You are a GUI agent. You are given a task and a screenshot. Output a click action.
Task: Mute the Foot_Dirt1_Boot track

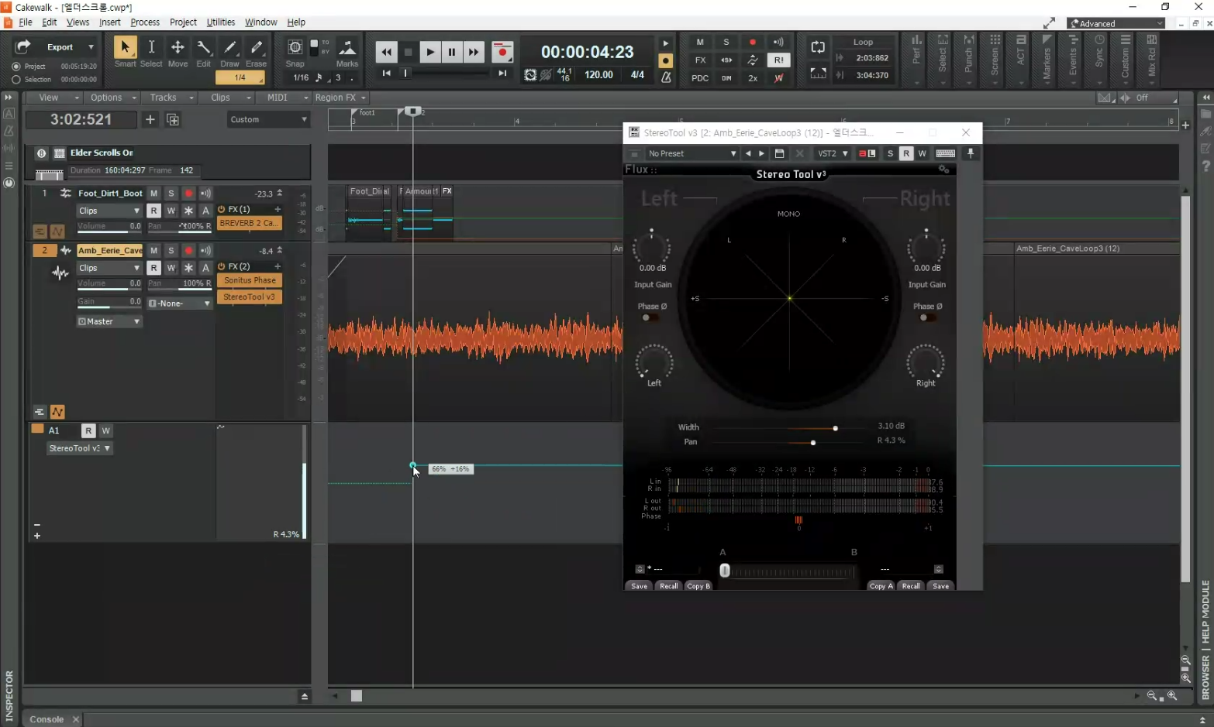[x=153, y=194]
